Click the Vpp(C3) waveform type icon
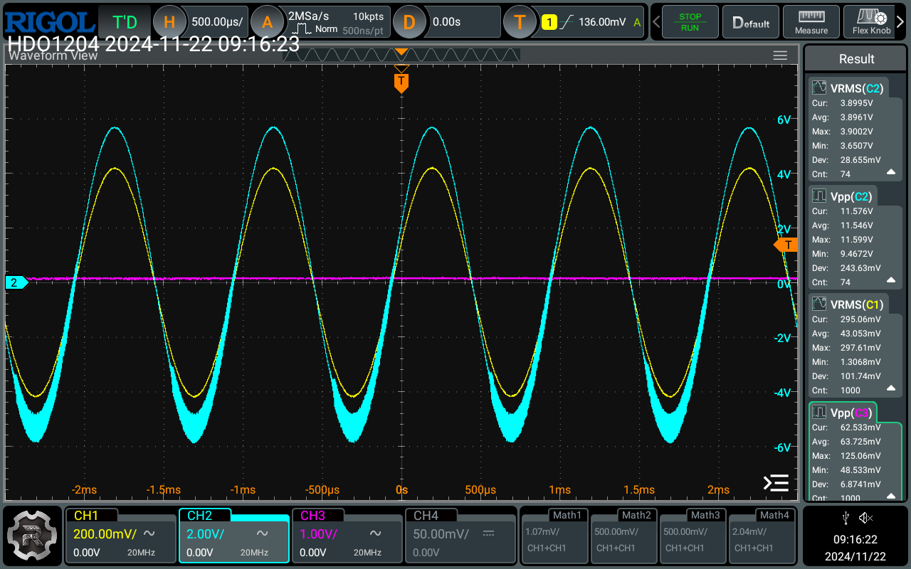Image resolution: width=911 pixels, height=569 pixels. (819, 413)
